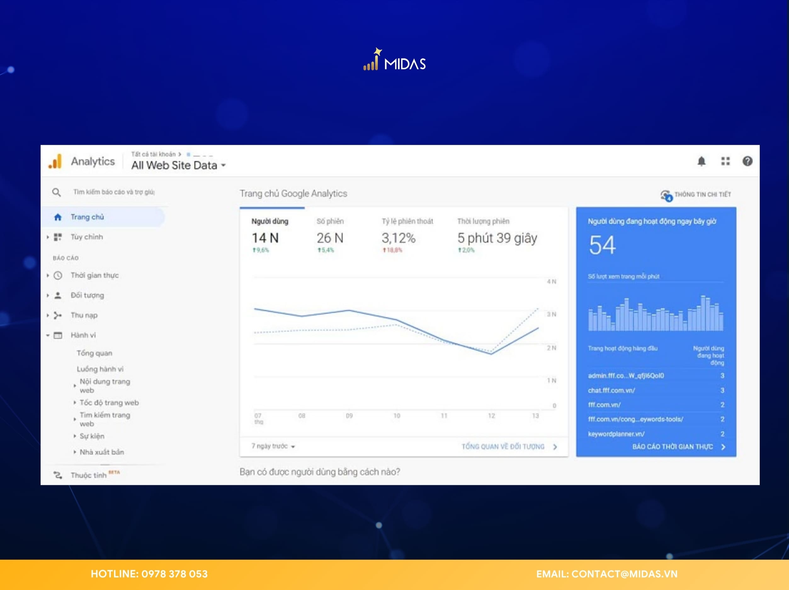Viewport: 789px width, 590px height.
Task: Click the 3,12% bounce rate value
Action: pyautogui.click(x=398, y=238)
